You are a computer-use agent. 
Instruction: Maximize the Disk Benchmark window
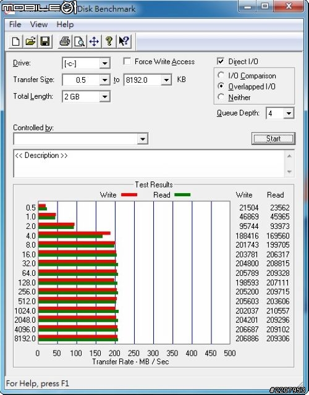[x=265, y=6]
